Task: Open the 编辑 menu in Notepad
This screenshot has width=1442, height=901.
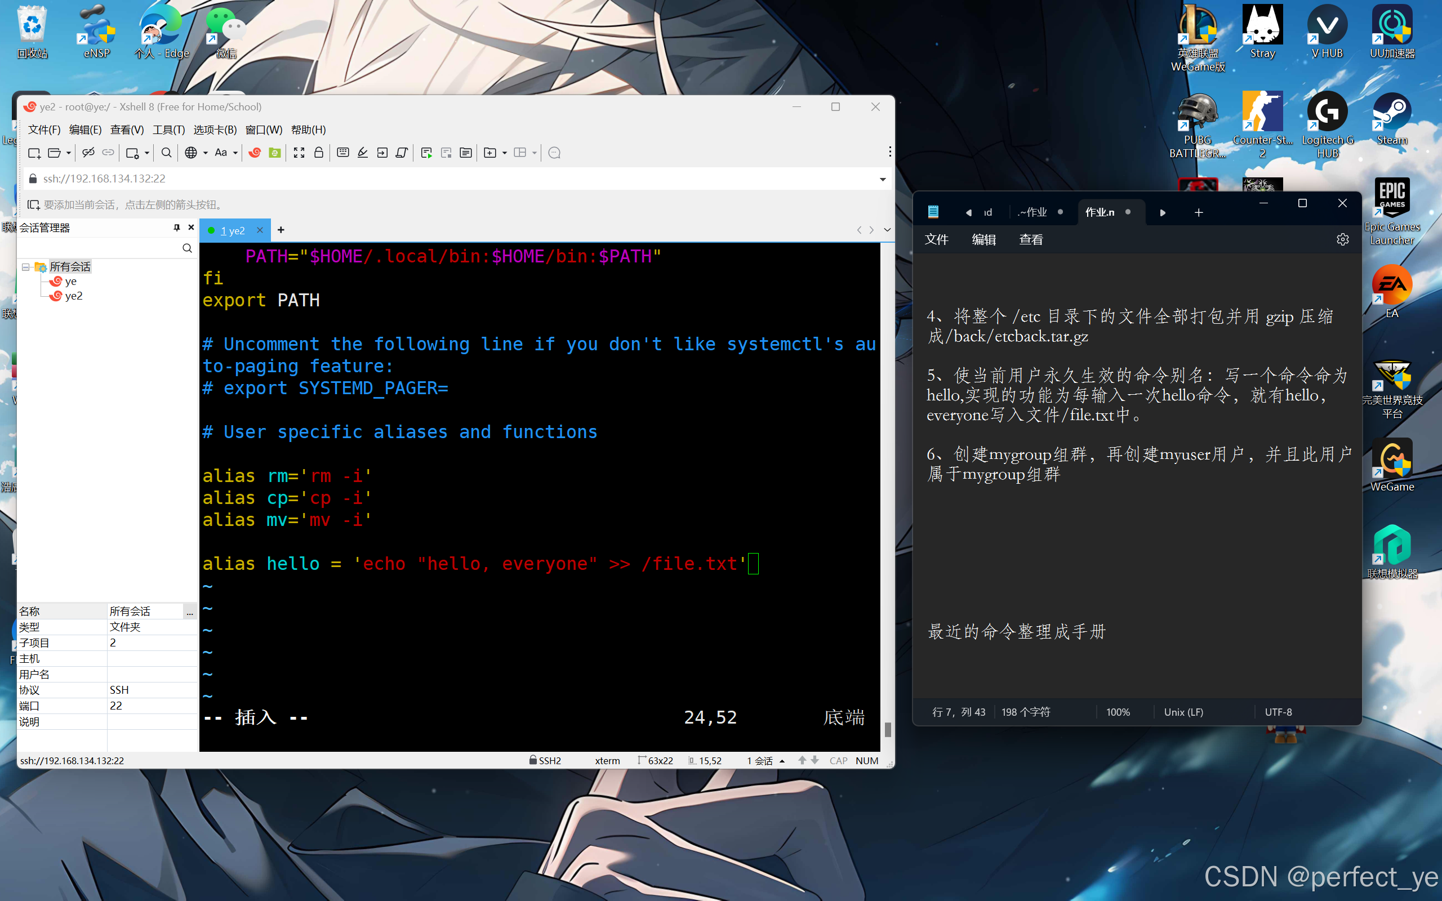Action: (984, 239)
